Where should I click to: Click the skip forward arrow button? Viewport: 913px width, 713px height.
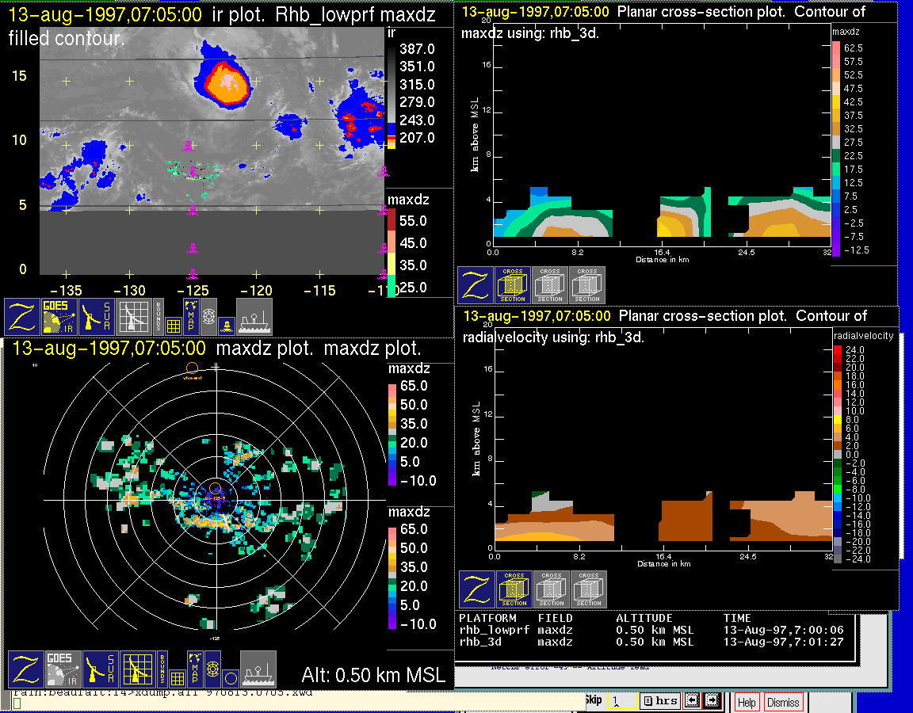711,700
